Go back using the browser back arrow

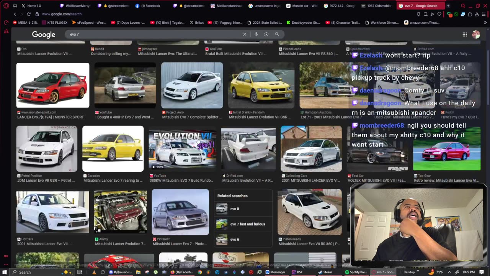(x=15, y=14)
